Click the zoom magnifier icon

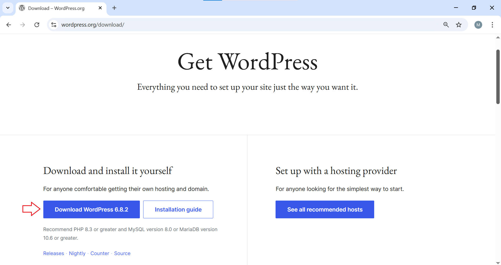[446, 25]
